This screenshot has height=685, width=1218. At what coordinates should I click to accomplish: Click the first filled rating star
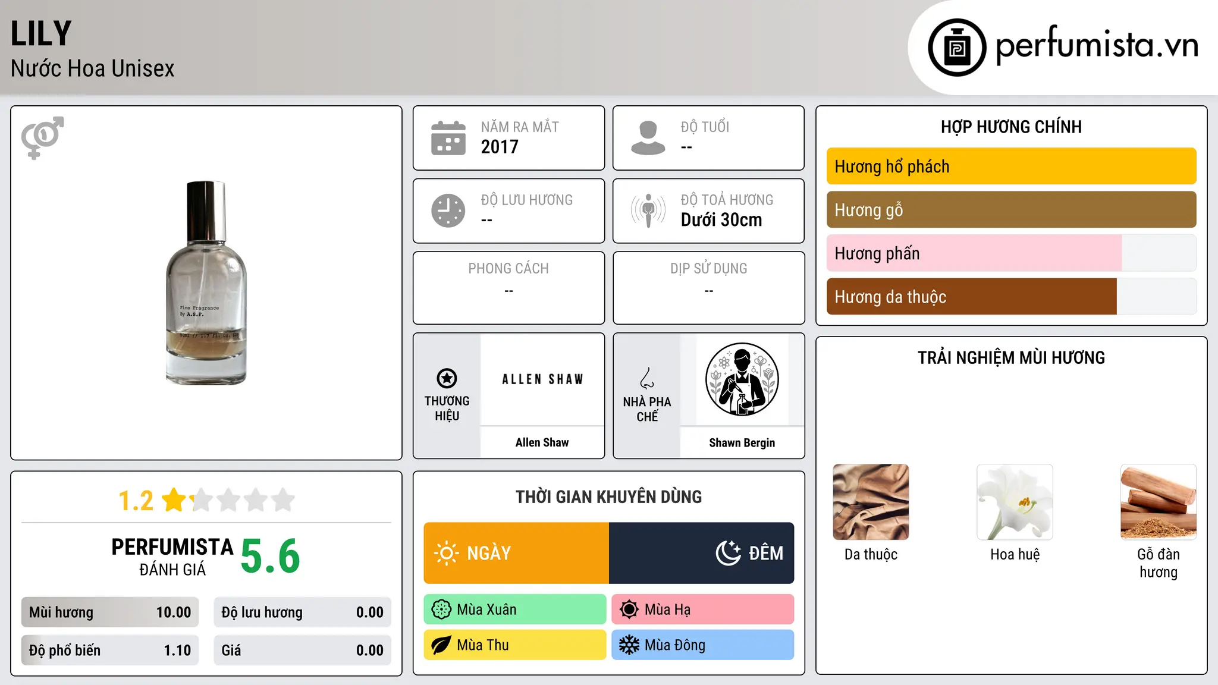click(174, 500)
